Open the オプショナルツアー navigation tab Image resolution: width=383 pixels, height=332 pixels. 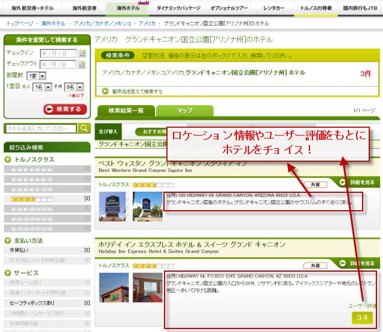point(229,8)
